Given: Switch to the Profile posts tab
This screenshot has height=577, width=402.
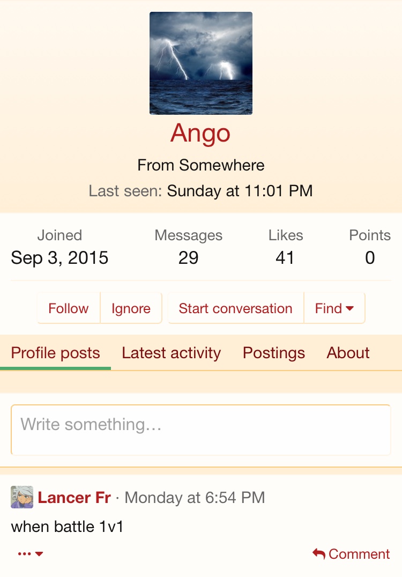Looking at the screenshot, I should coord(56,353).
